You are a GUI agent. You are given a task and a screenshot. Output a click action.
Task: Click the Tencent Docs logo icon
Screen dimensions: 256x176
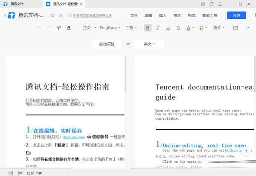click(12, 15)
